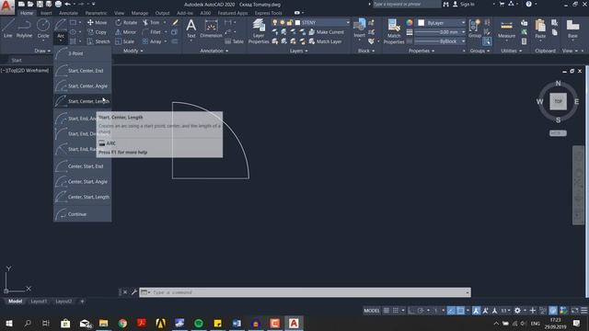Switch to Layout1 tab

pyautogui.click(x=39, y=301)
